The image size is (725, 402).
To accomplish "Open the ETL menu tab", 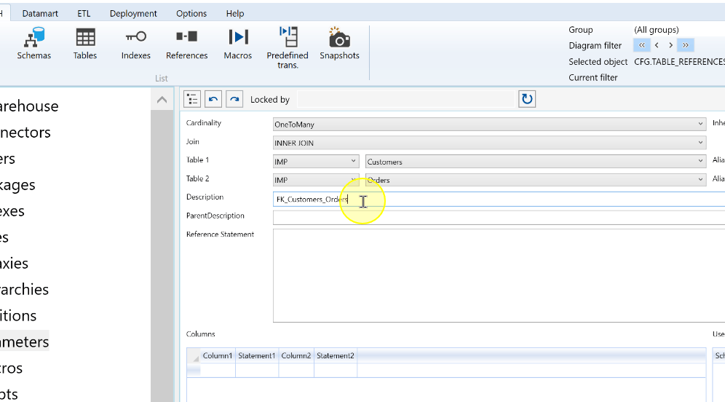I will pos(84,13).
